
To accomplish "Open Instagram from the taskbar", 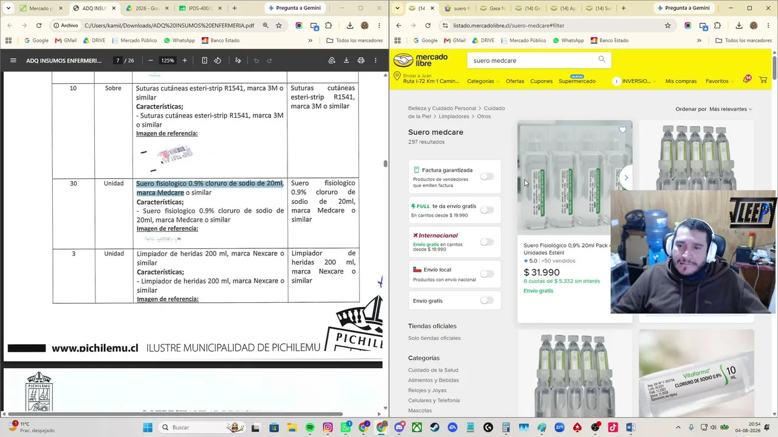I will coord(328,427).
